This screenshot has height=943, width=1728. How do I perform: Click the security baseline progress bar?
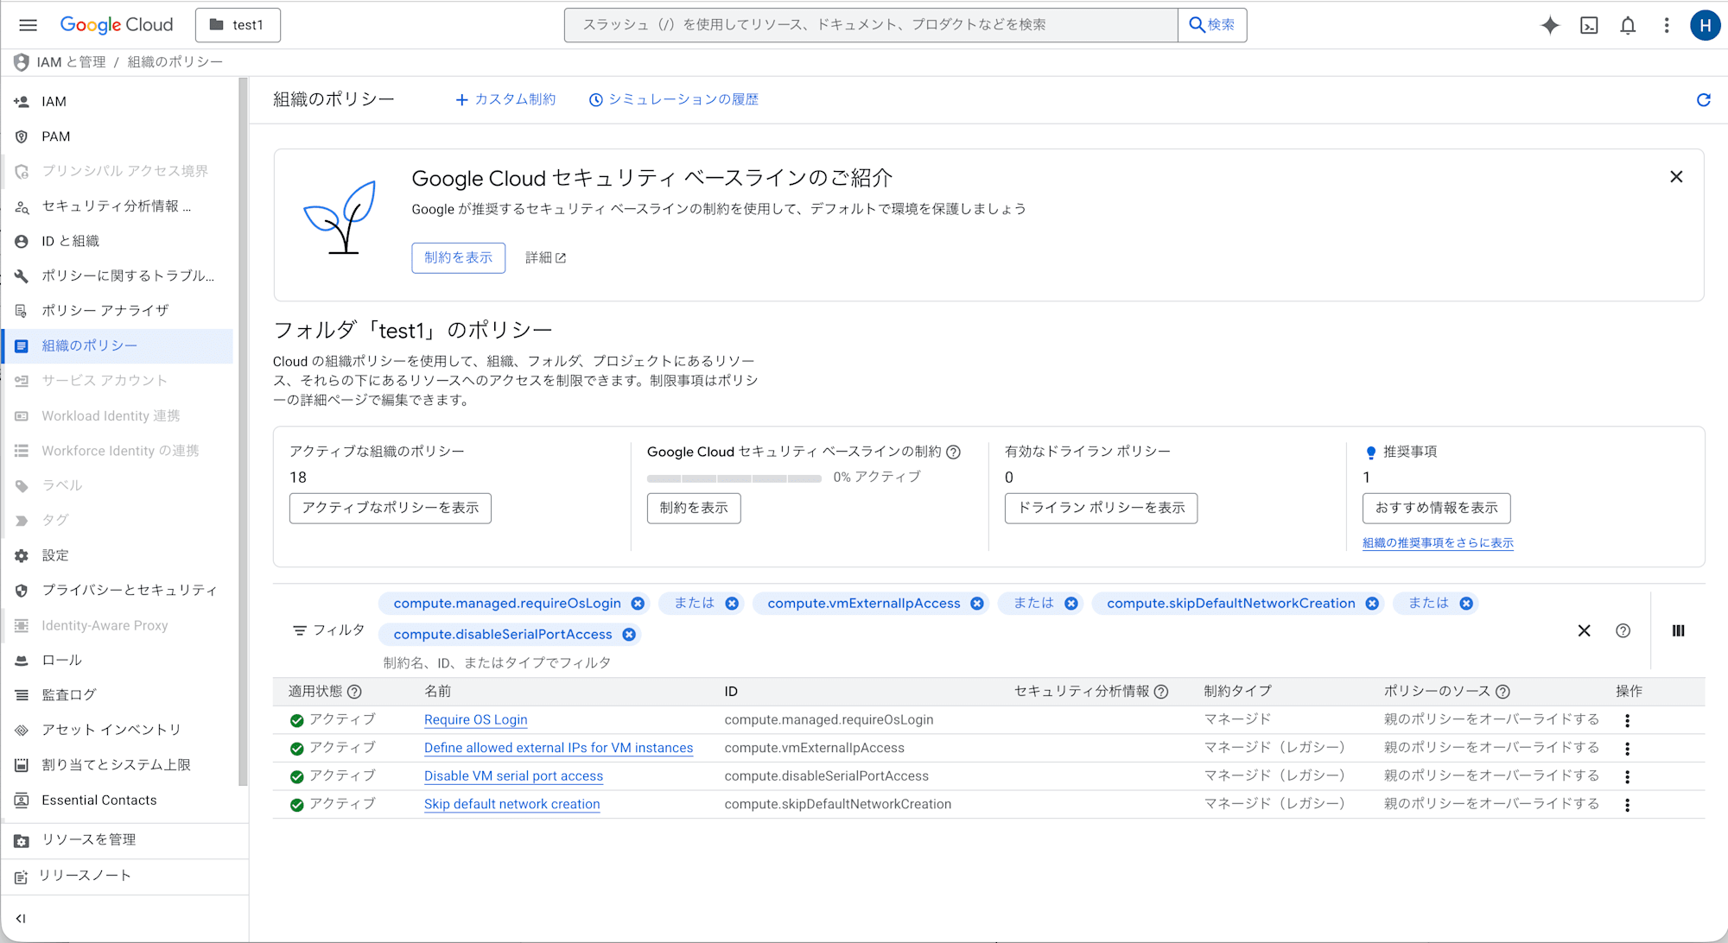click(x=734, y=478)
